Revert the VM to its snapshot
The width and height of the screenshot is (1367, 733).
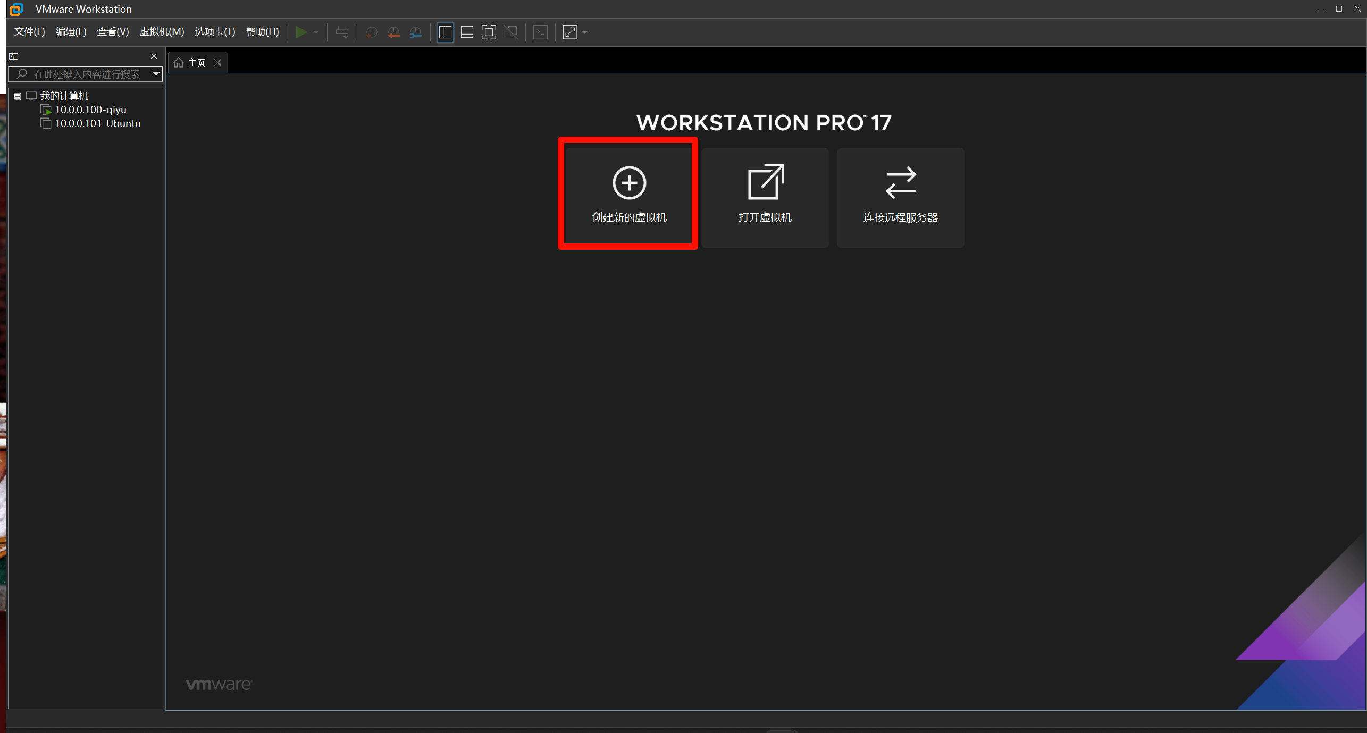tap(394, 32)
